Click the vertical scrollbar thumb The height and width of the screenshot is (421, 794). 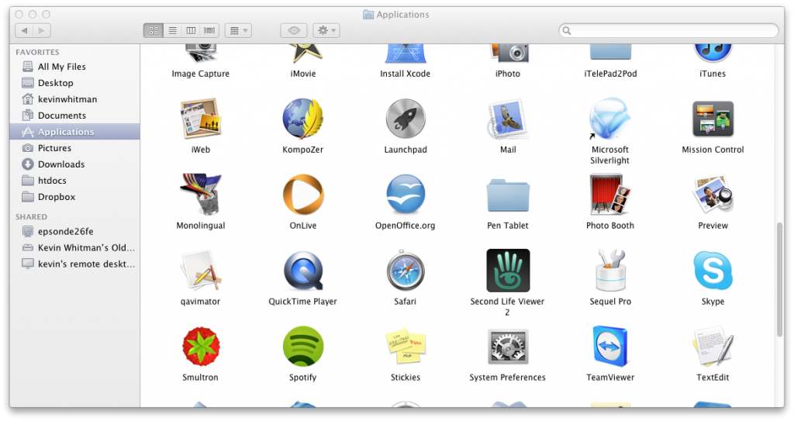780,278
